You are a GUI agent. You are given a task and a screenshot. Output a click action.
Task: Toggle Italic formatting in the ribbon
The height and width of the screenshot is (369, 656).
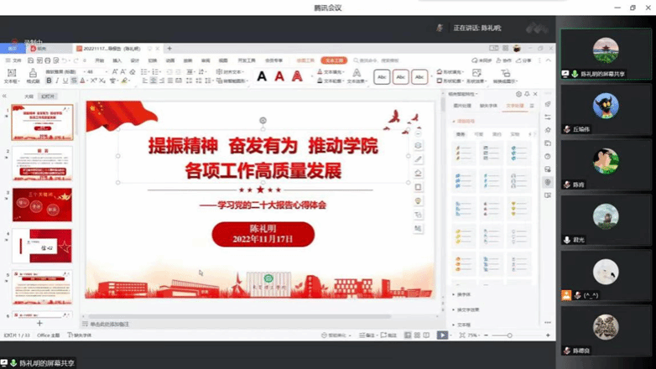tap(57, 81)
